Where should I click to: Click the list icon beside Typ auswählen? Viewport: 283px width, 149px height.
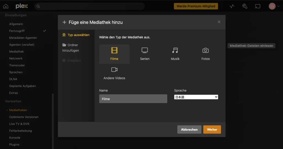[64, 35]
